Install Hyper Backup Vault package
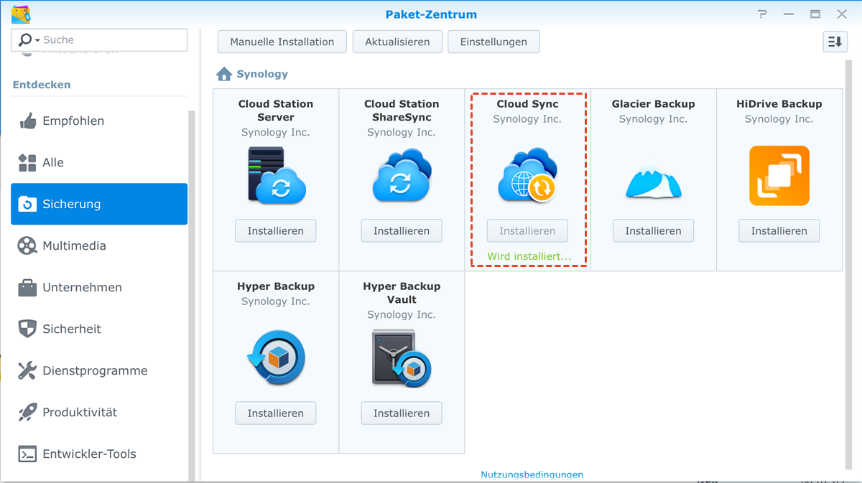The image size is (862, 483). tap(402, 413)
